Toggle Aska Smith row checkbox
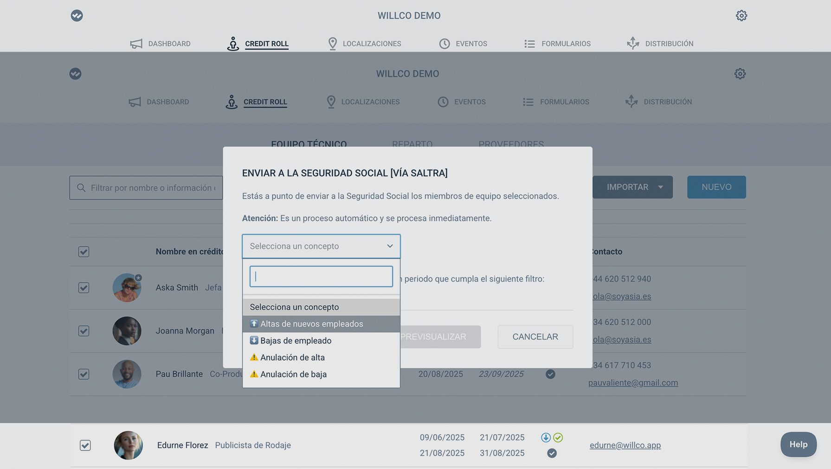 (84, 288)
